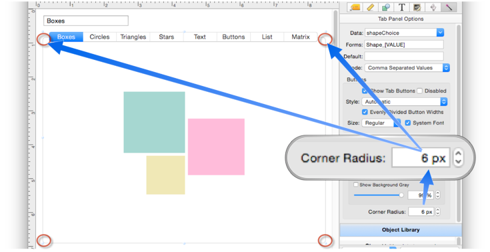Open the orange tag inspector icon

(355, 7)
